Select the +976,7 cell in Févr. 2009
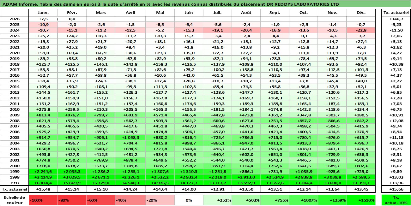411x206 pixels. click(72, 115)
